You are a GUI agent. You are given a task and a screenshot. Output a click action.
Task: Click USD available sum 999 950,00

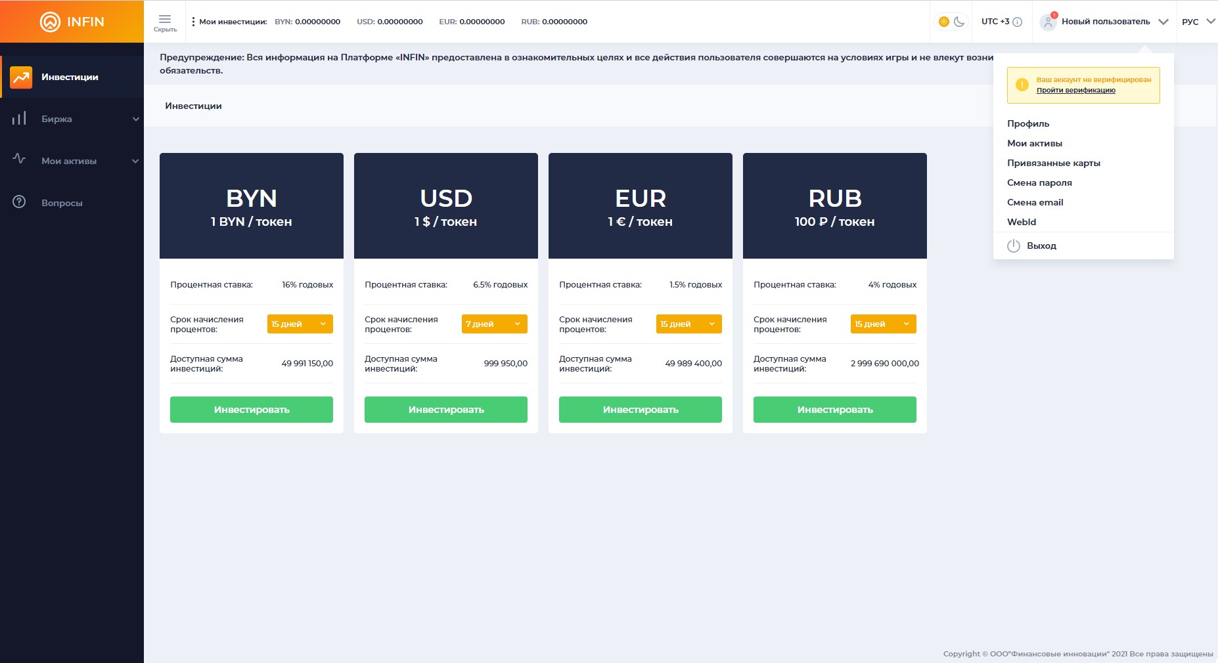pyautogui.click(x=506, y=364)
